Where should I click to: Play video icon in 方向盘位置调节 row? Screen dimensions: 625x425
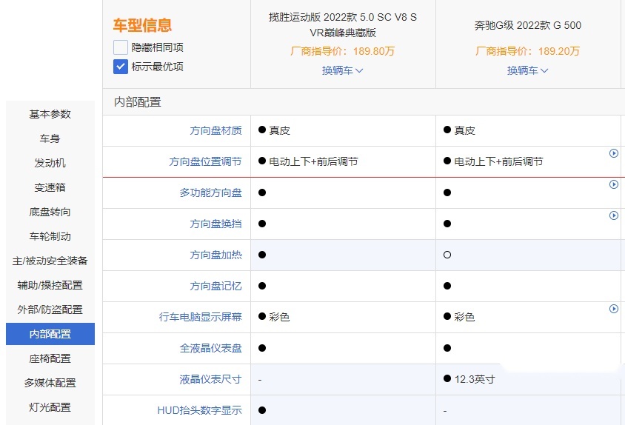coord(614,153)
